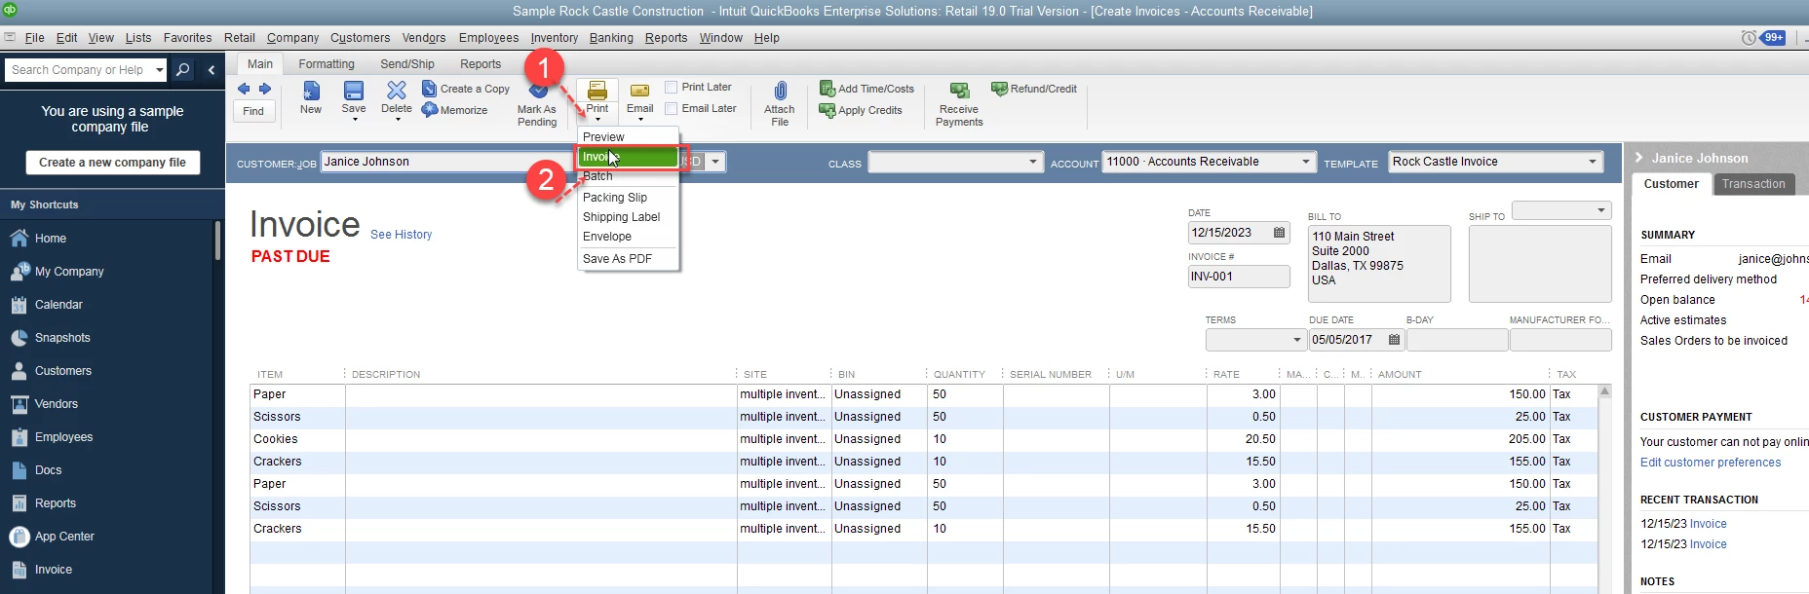
Task: Open Employees shortcut
Action: pyautogui.click(x=52, y=437)
